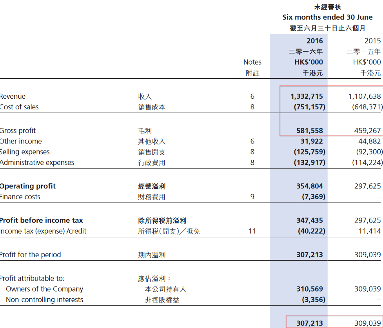The width and height of the screenshot is (383, 328).
Task: Select the 2015 income tax credit 11,414
Action: (x=369, y=231)
